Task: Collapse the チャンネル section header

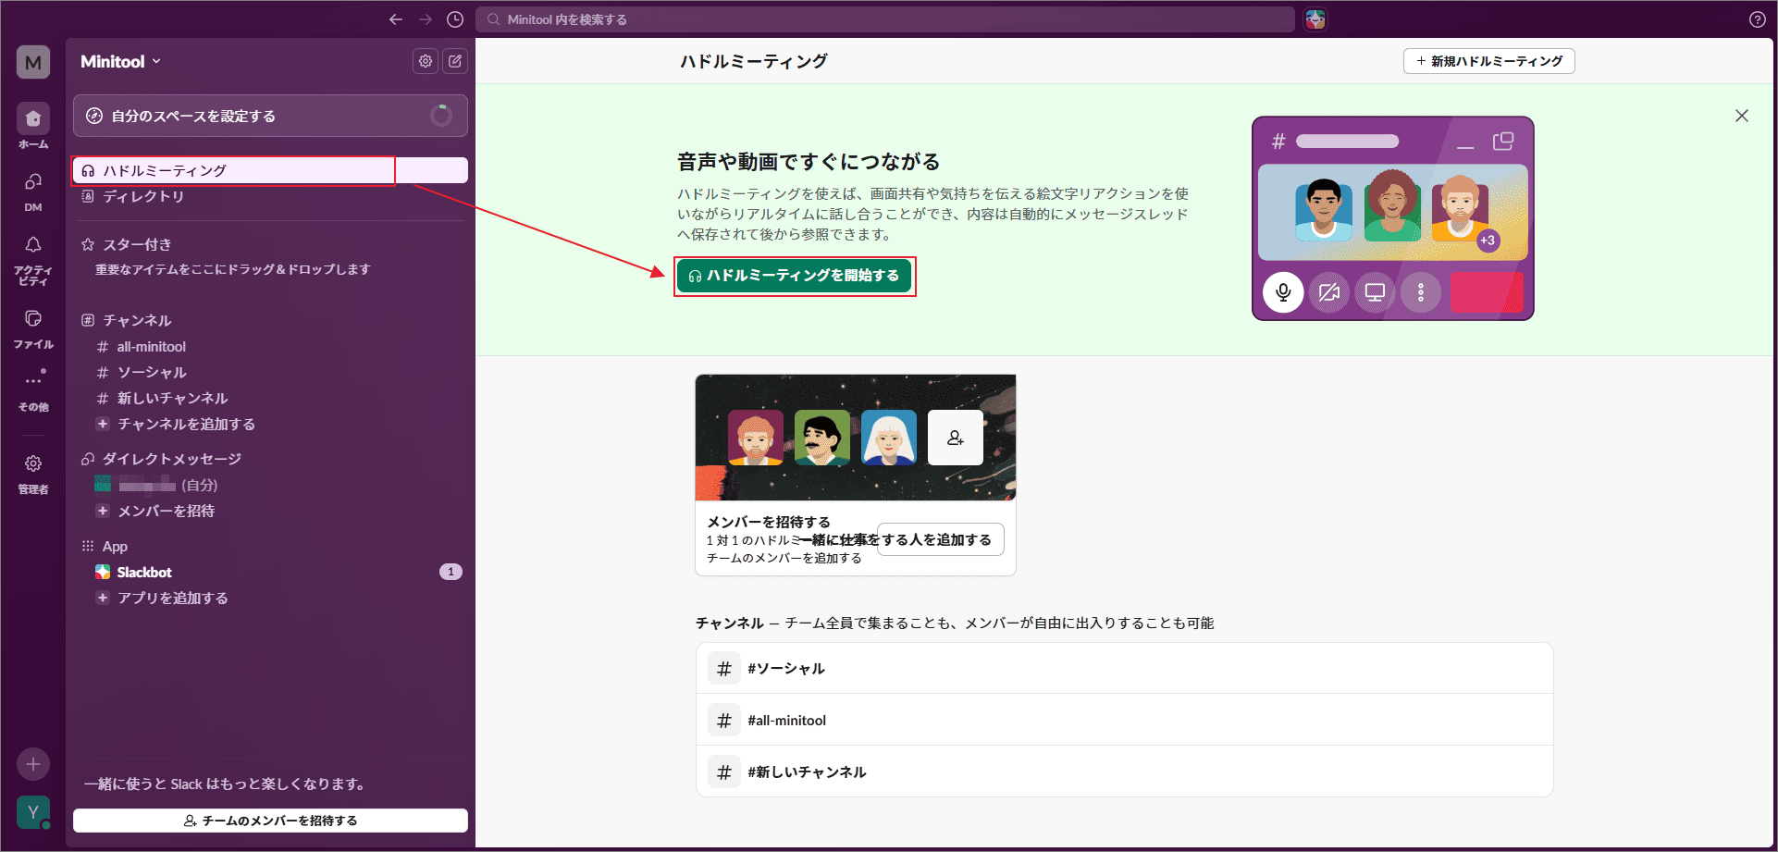Action: tap(137, 320)
